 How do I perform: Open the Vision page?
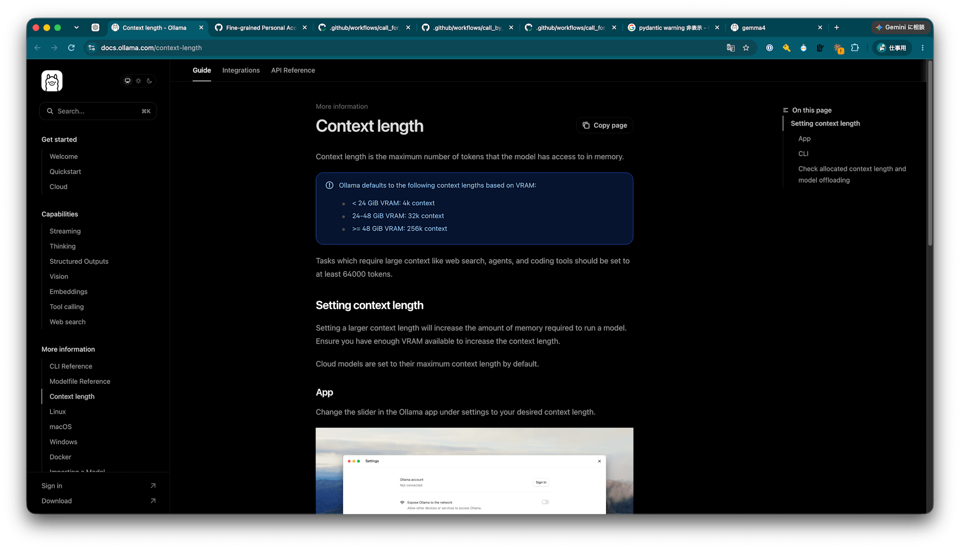tap(59, 276)
